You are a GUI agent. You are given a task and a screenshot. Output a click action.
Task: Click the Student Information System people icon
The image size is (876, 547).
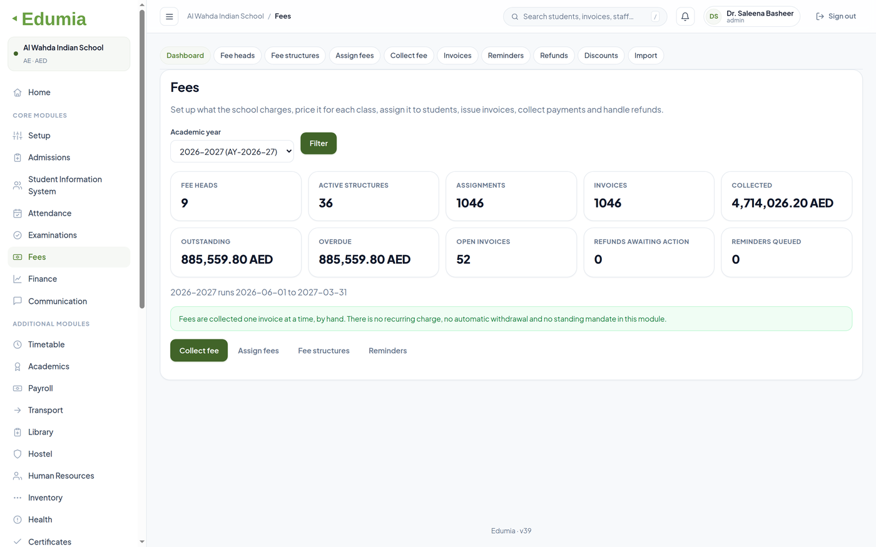(18, 186)
